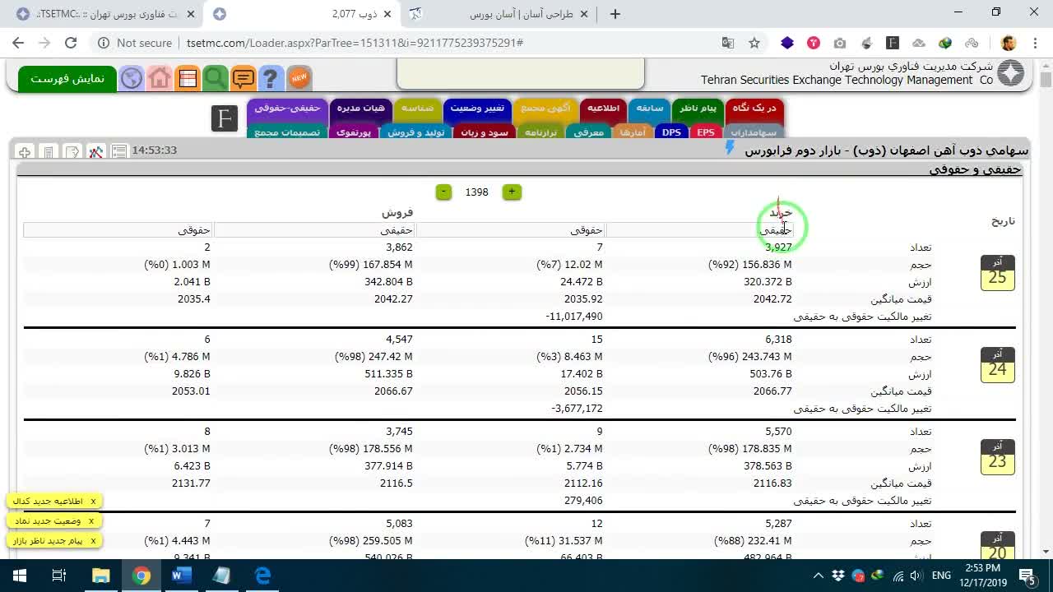Open Microsoft Word from the taskbar
Viewport: 1053px width, 592px height.
[x=182, y=576]
